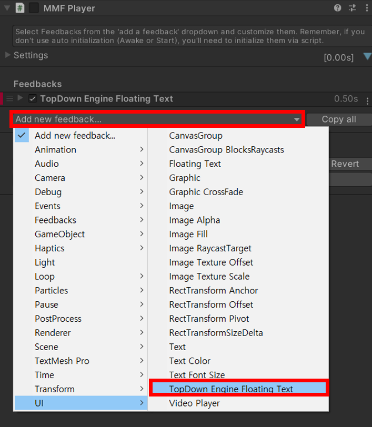This screenshot has height=427, width=372.
Task: Choose Image Alpha feedback
Action: click(238, 220)
